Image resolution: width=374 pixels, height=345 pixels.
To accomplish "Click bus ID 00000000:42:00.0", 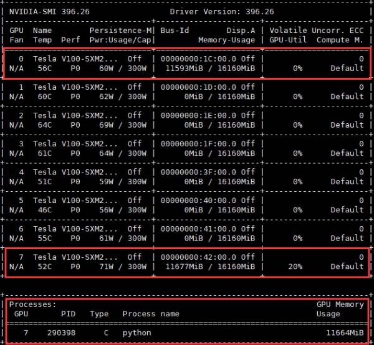I will coord(198,257).
